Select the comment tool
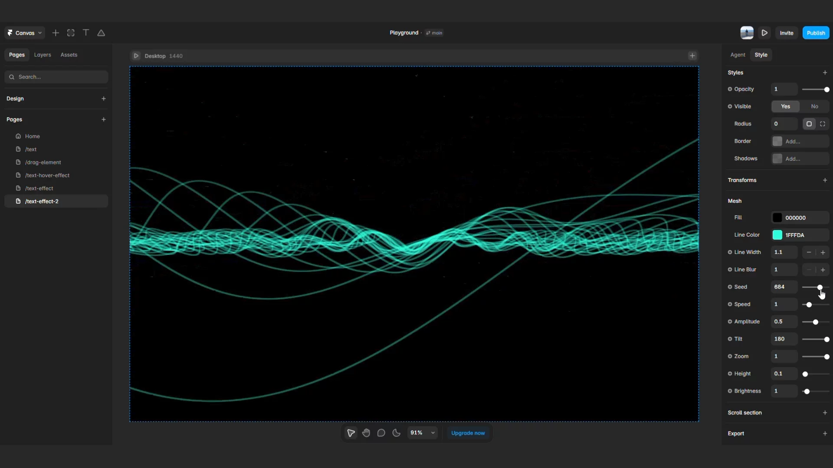Viewport: 833px width, 468px height. click(381, 433)
